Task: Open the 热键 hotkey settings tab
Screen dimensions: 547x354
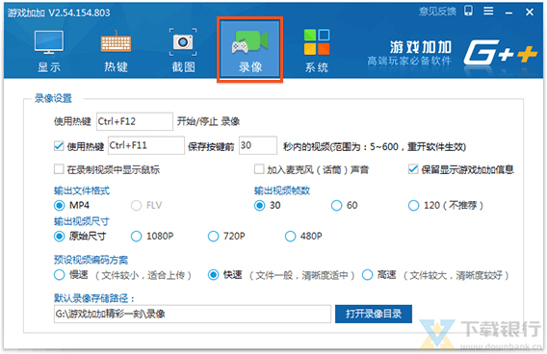Action: 116,51
